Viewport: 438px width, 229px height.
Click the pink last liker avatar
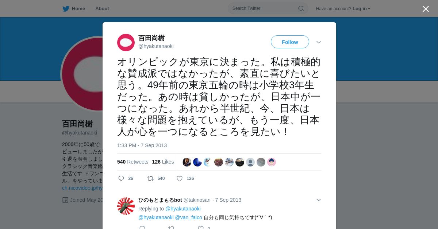272,162
